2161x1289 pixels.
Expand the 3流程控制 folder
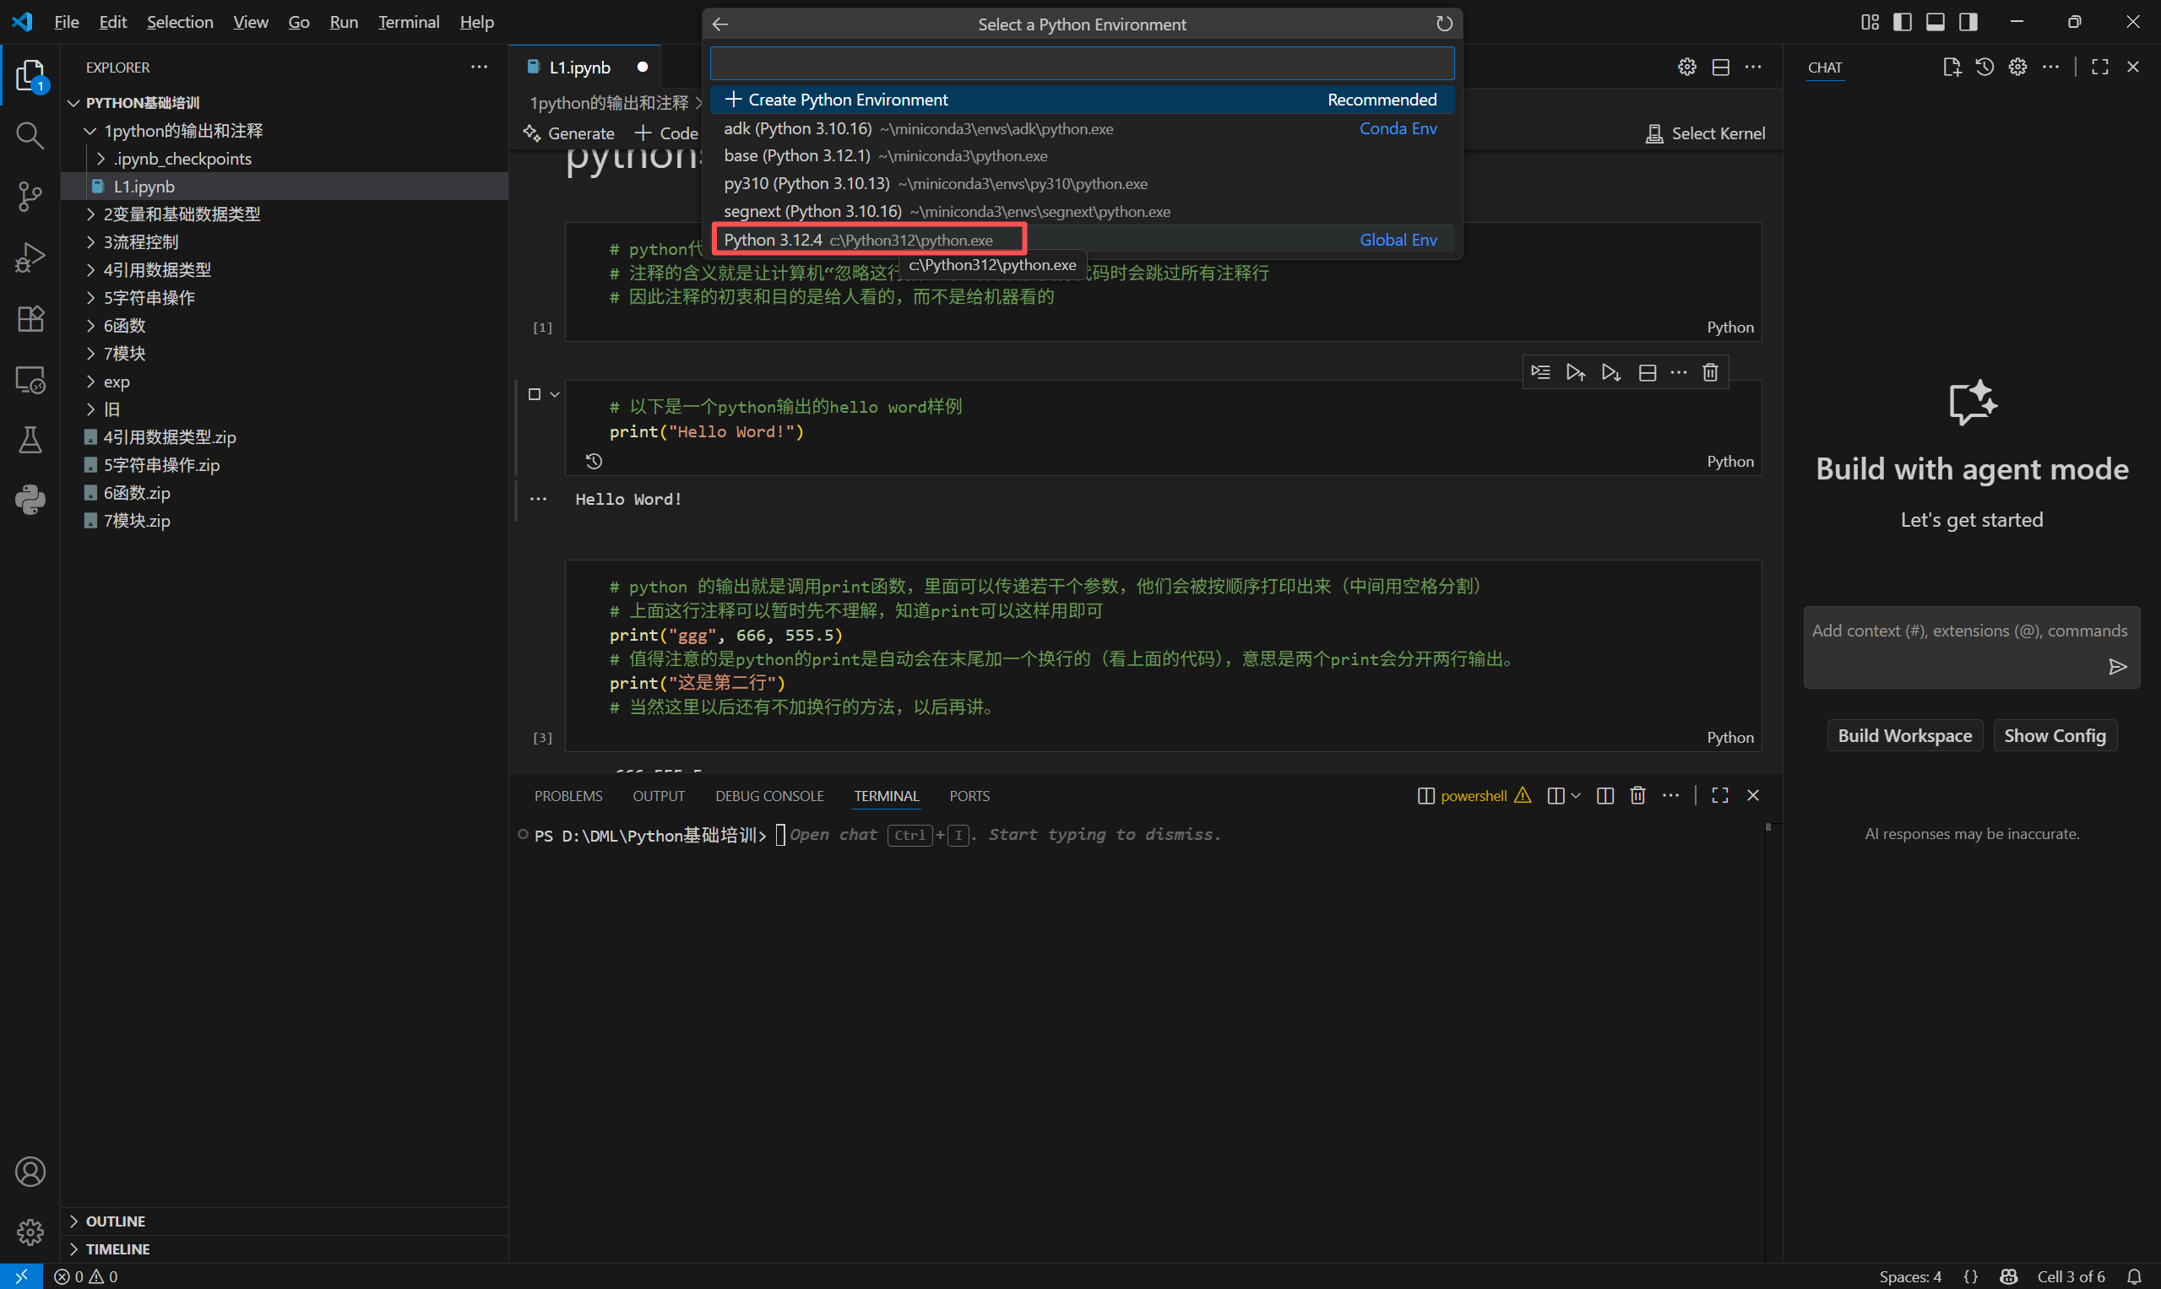pos(141,241)
